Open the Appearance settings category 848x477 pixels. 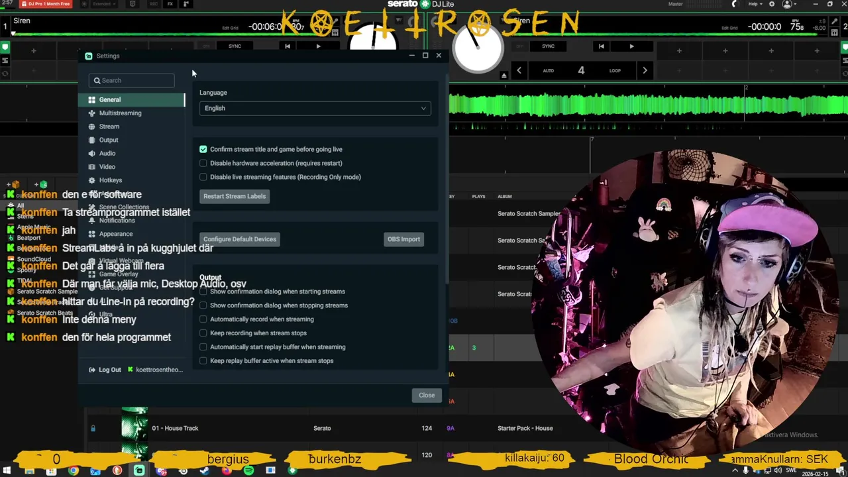pyautogui.click(x=132, y=234)
